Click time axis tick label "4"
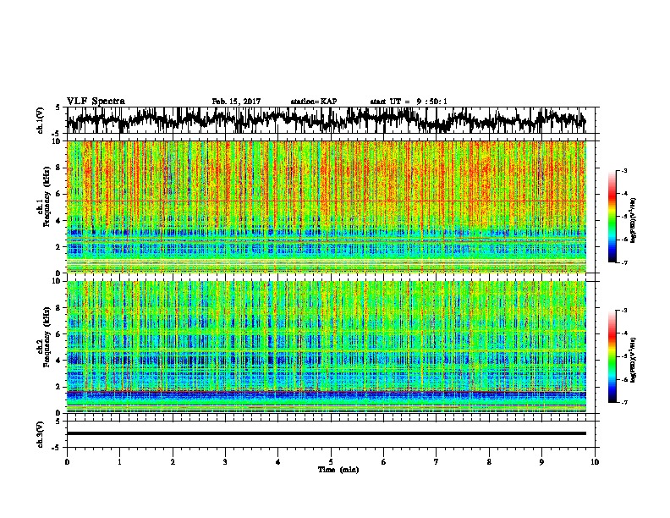This screenshot has width=670, height=518. 277,462
